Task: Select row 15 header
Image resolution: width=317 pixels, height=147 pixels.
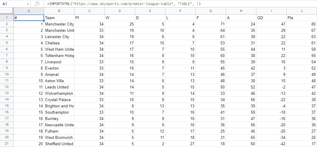Action: [7, 106]
